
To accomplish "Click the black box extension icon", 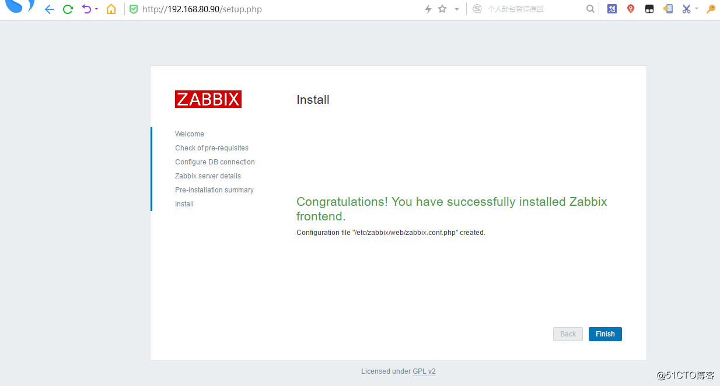I will (x=649, y=9).
